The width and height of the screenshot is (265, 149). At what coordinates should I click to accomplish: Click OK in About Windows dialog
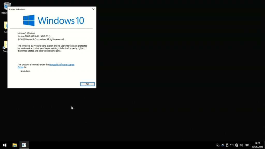[87, 84]
